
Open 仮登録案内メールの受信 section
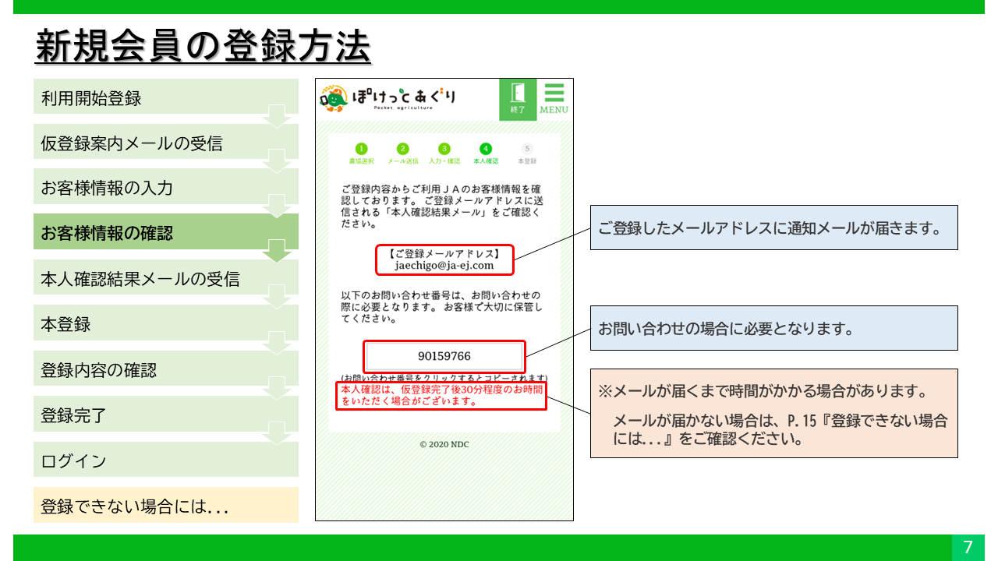[165, 143]
